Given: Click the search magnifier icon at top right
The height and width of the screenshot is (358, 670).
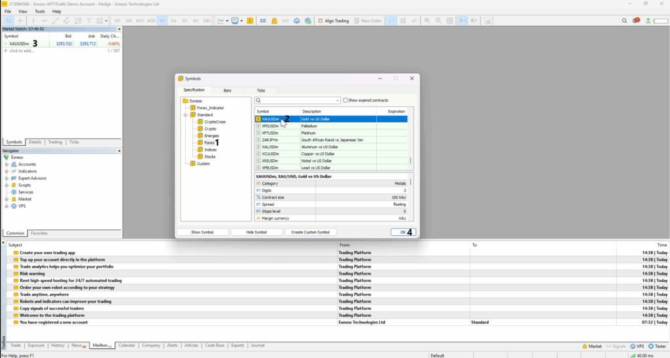Looking at the screenshot, I should coord(625,21).
